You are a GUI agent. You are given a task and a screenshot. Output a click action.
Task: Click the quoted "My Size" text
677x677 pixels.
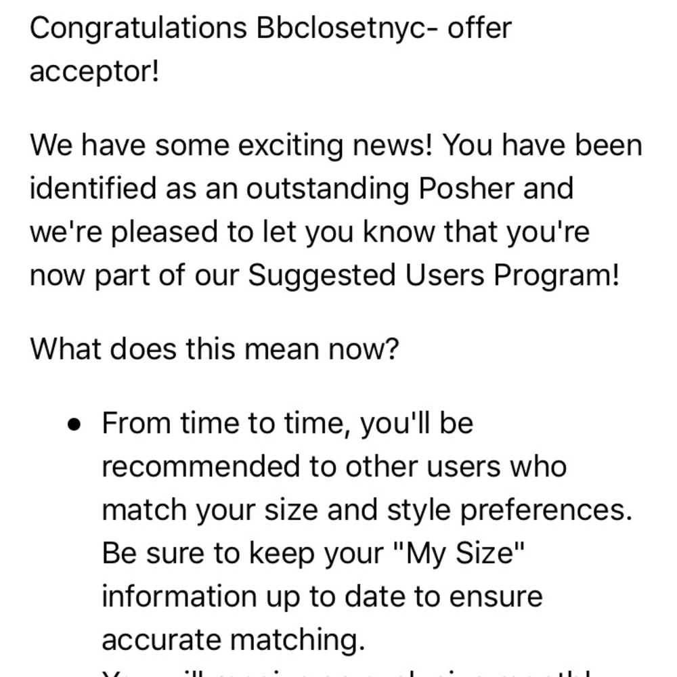tap(459, 553)
